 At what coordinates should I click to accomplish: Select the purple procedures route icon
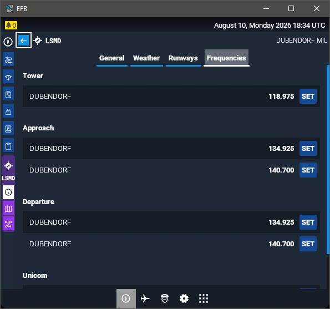click(8, 224)
